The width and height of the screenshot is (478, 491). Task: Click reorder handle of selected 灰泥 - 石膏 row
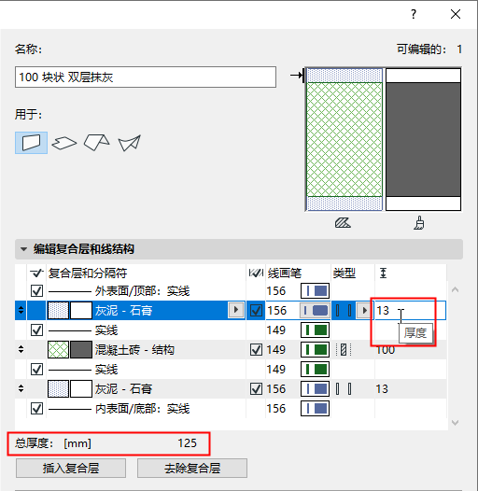(x=21, y=310)
